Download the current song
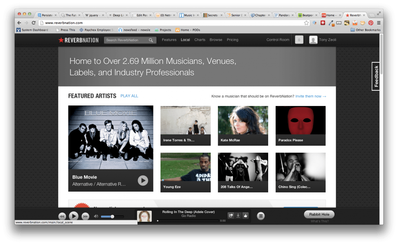 pos(238,215)
